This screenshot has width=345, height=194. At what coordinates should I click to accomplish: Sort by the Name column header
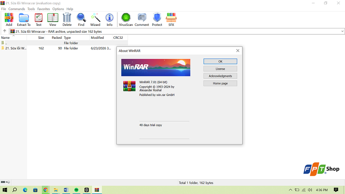point(13,38)
